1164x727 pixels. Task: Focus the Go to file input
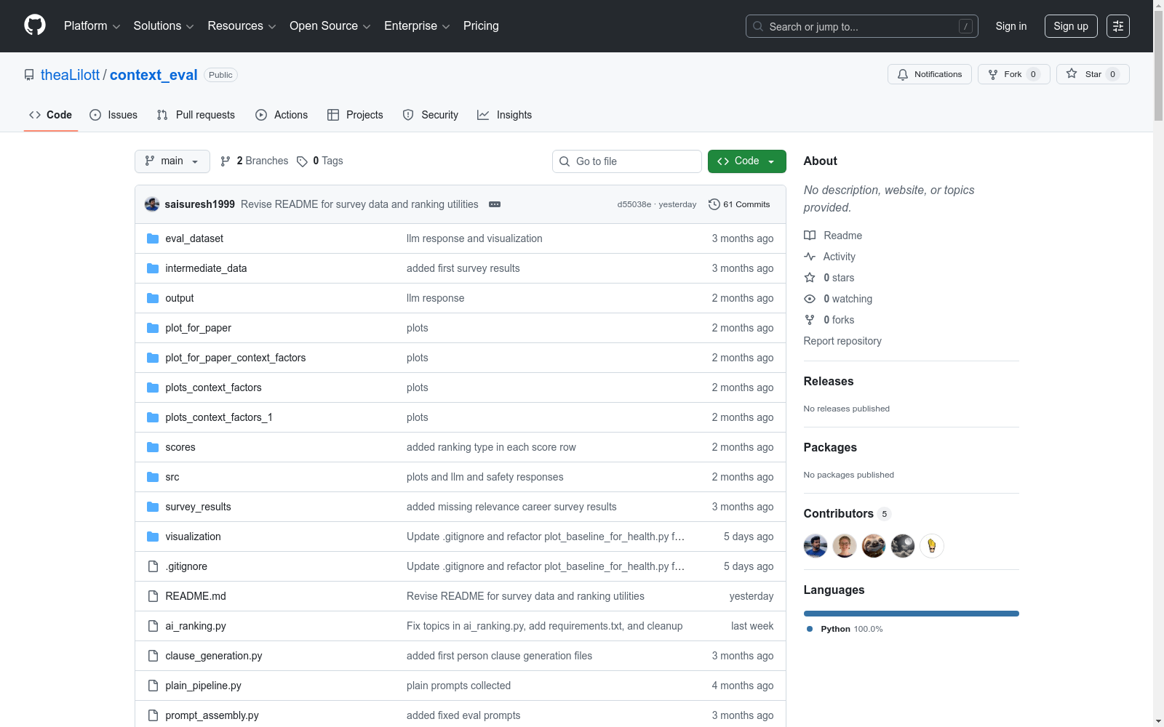click(627, 161)
